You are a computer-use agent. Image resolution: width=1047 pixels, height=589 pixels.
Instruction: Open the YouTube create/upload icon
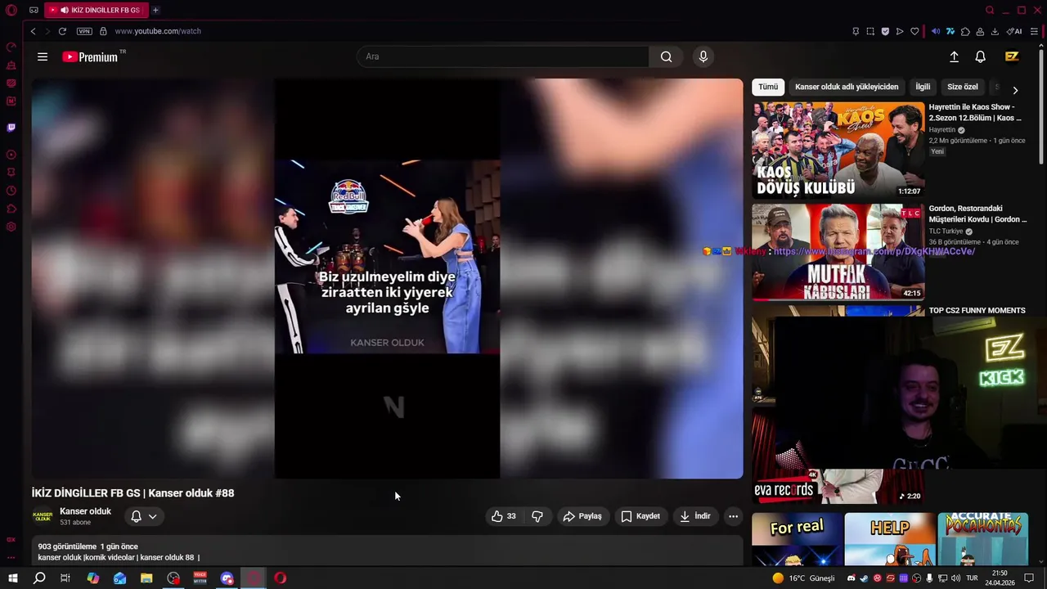point(954,56)
